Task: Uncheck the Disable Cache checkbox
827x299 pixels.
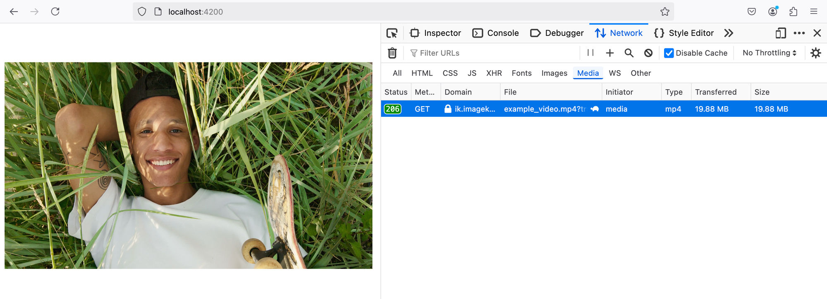Action: coord(669,53)
